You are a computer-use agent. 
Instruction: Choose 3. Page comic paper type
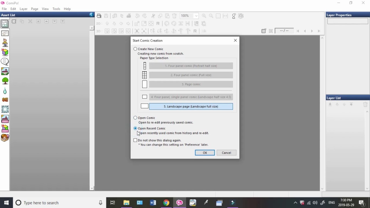[191, 84]
